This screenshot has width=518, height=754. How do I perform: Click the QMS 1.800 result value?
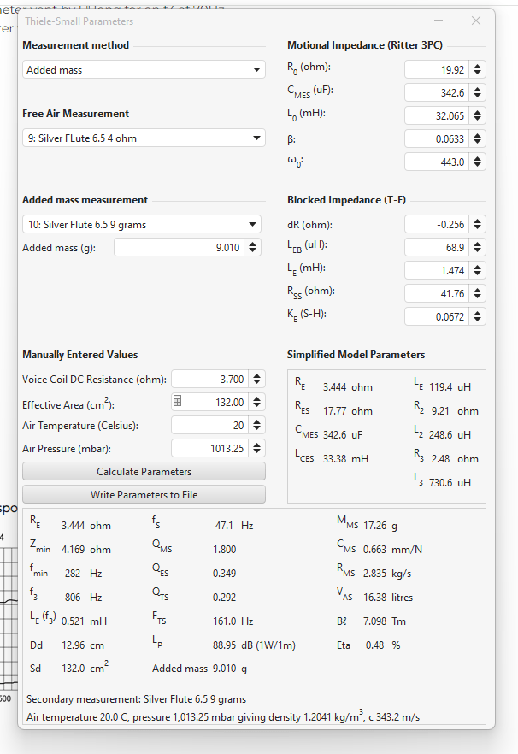coord(224,549)
